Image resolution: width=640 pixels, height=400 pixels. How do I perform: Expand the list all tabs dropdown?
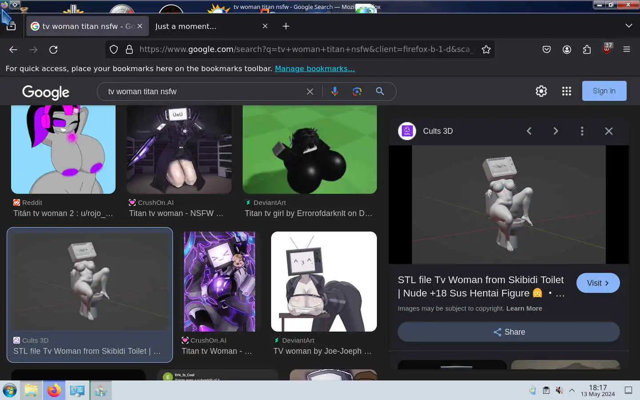pyautogui.click(x=628, y=26)
